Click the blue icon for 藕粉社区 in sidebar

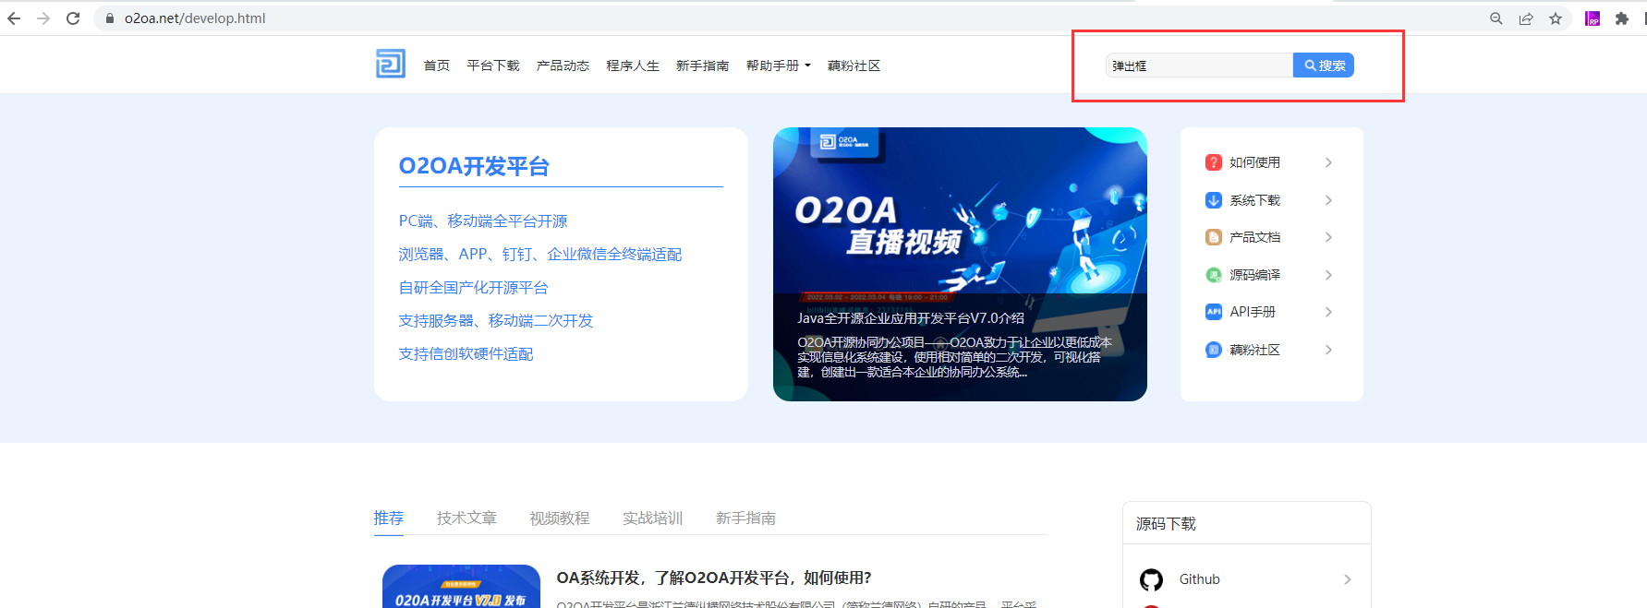click(1214, 350)
